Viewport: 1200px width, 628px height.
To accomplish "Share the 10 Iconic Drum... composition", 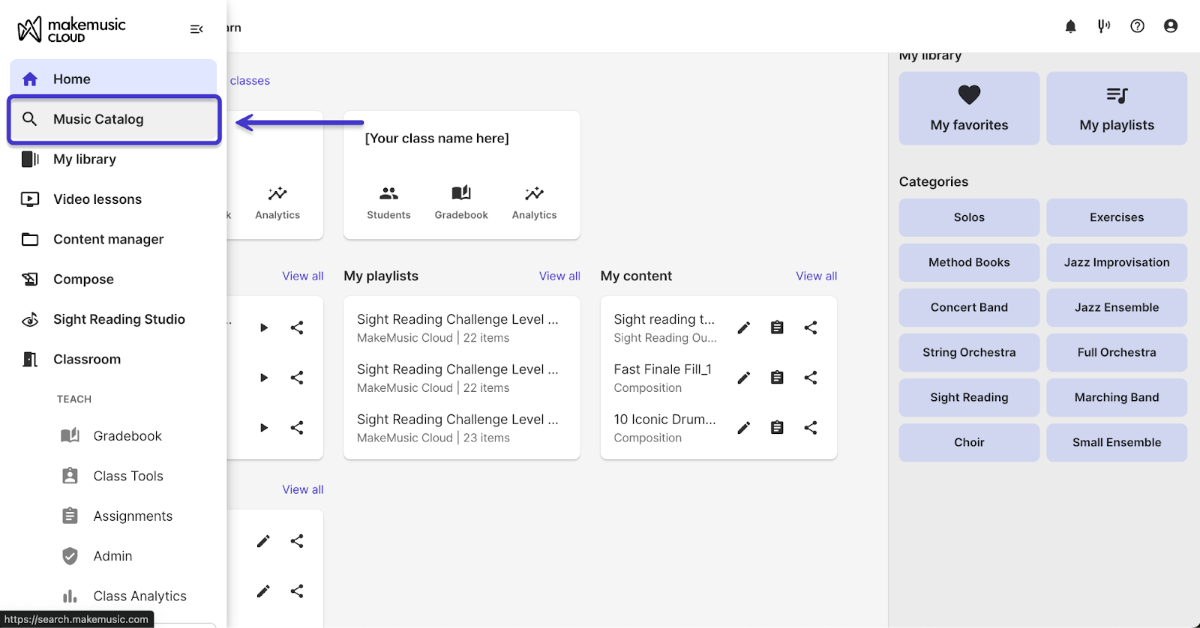I will pyautogui.click(x=811, y=428).
